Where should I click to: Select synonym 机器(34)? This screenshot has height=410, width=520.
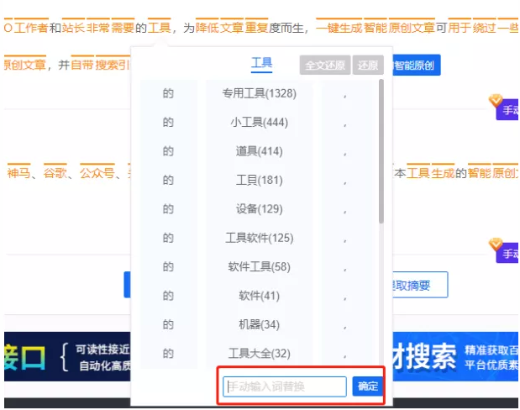click(x=259, y=324)
